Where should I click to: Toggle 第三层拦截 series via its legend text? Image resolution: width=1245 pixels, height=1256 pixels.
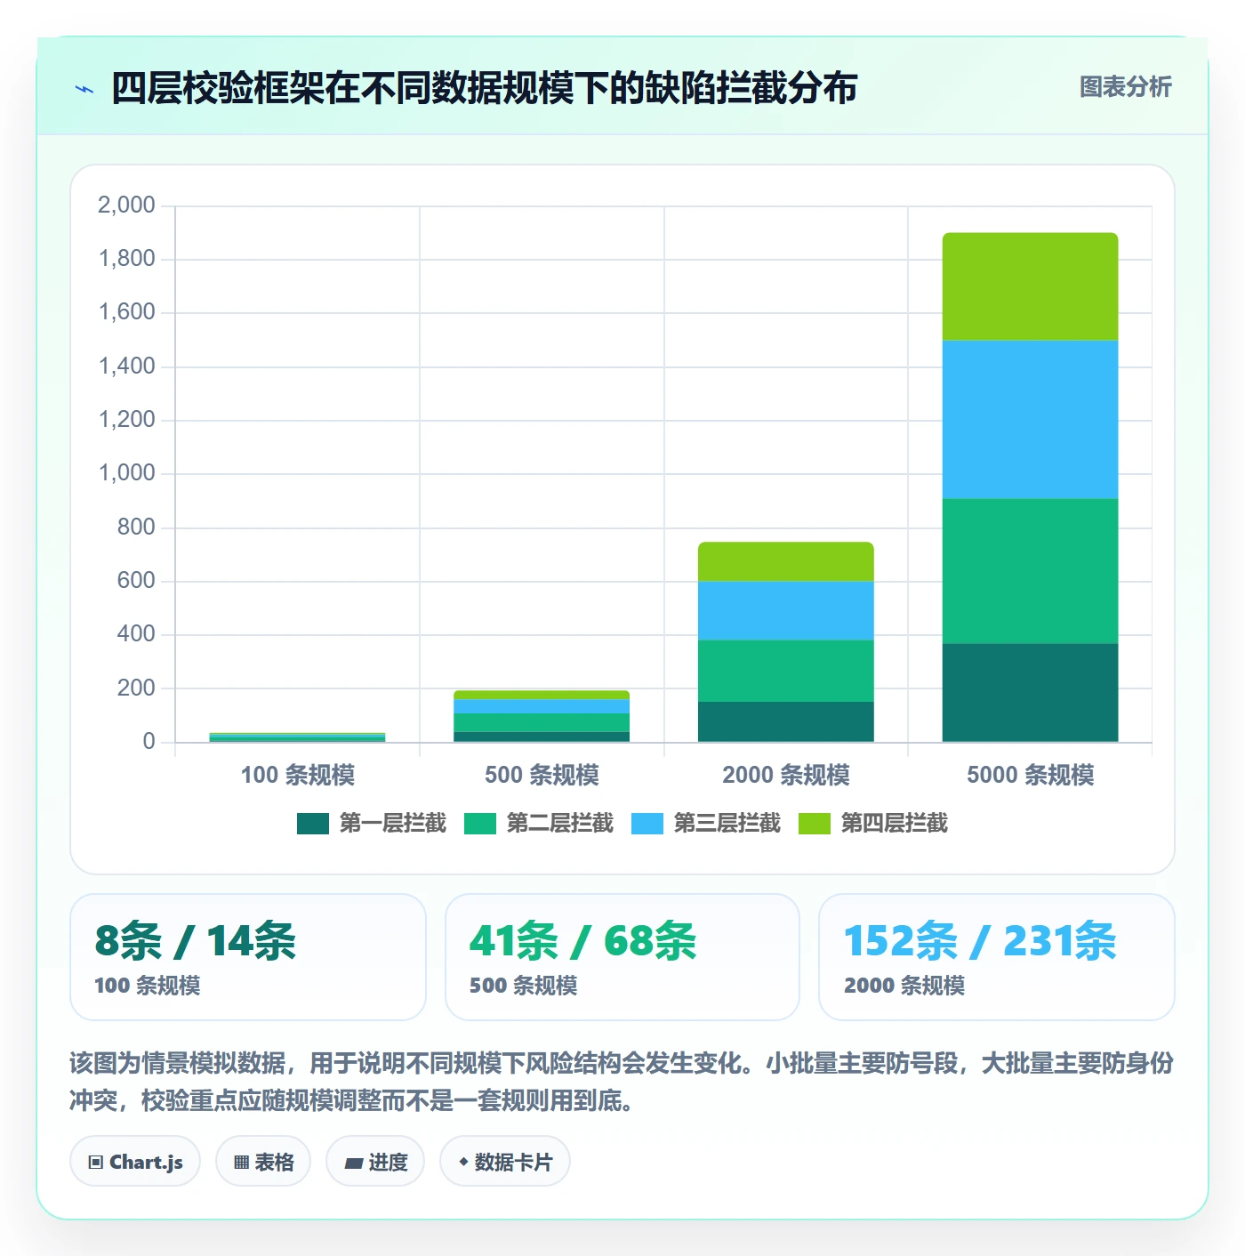tap(727, 824)
